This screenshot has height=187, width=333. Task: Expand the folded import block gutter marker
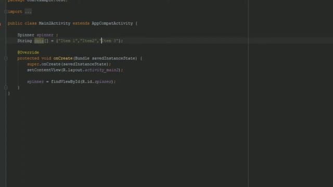click(6, 11)
